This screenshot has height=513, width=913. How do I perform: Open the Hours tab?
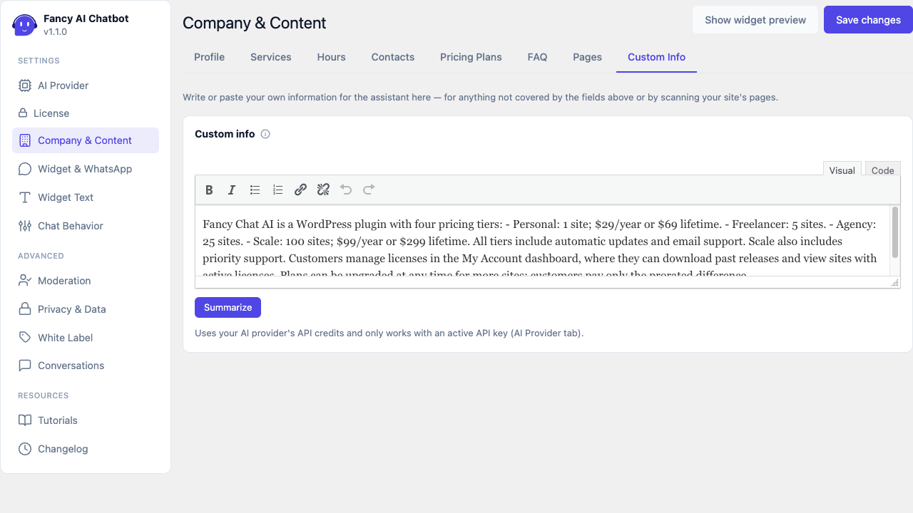(332, 57)
